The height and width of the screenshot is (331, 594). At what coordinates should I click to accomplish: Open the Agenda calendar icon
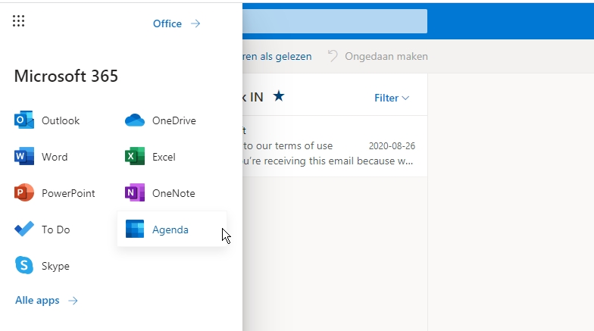pos(135,230)
